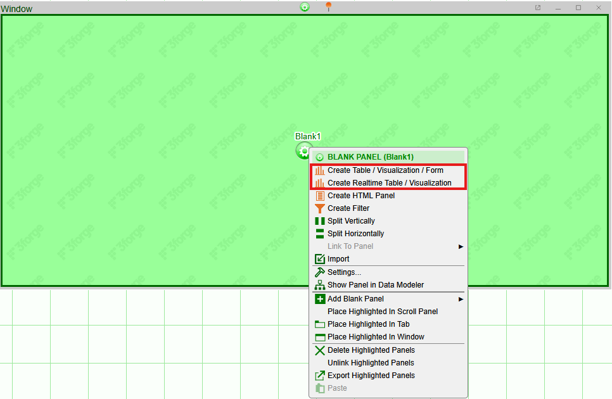The height and width of the screenshot is (399, 612).
Task: Open Settings... from the context menu
Action: (x=344, y=272)
